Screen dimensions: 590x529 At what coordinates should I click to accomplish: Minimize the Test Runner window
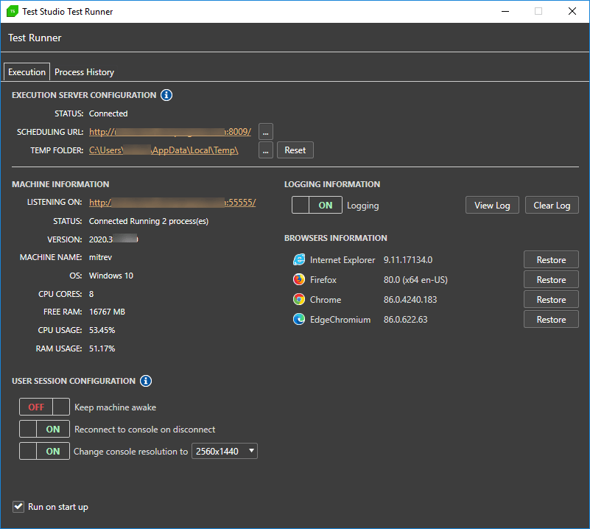pos(505,11)
